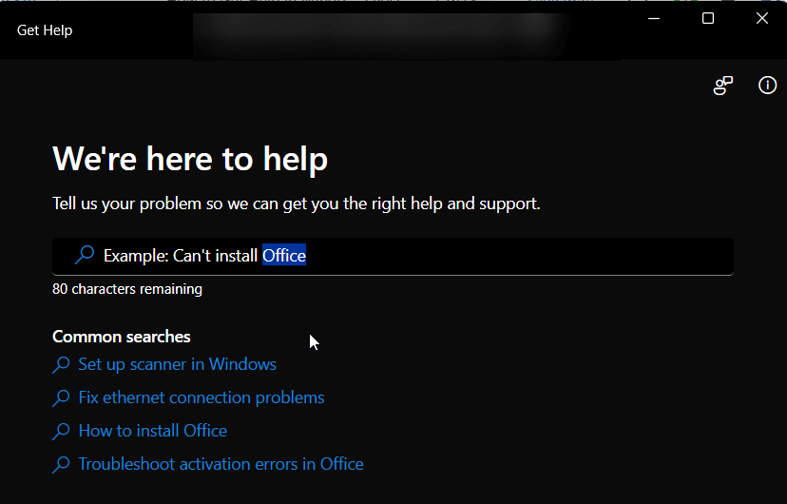
Task: Select Fix ethernet connection problems link
Action: click(202, 397)
